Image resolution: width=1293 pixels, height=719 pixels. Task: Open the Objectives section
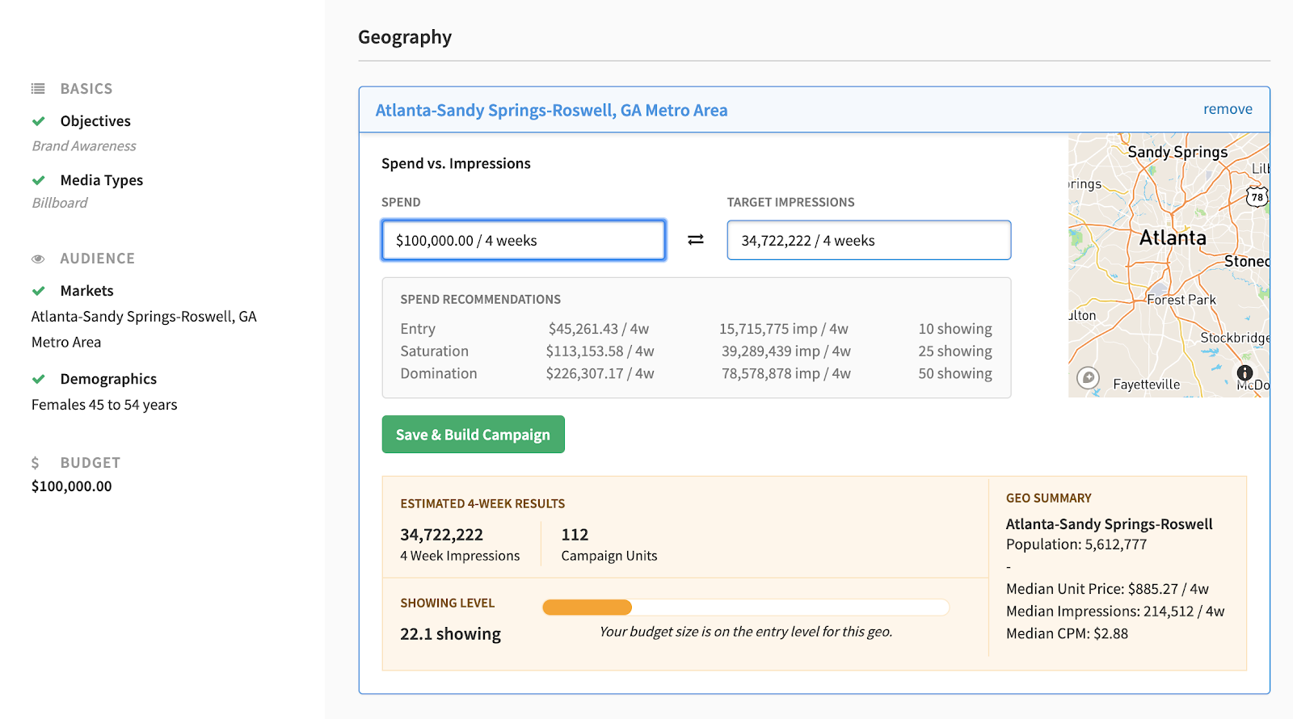(95, 121)
